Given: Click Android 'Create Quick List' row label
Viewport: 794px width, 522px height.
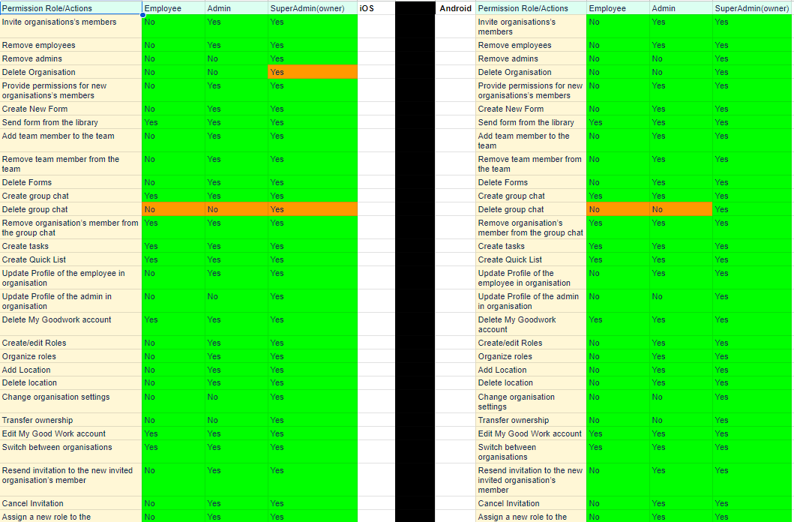Looking at the screenshot, I should click(531, 259).
